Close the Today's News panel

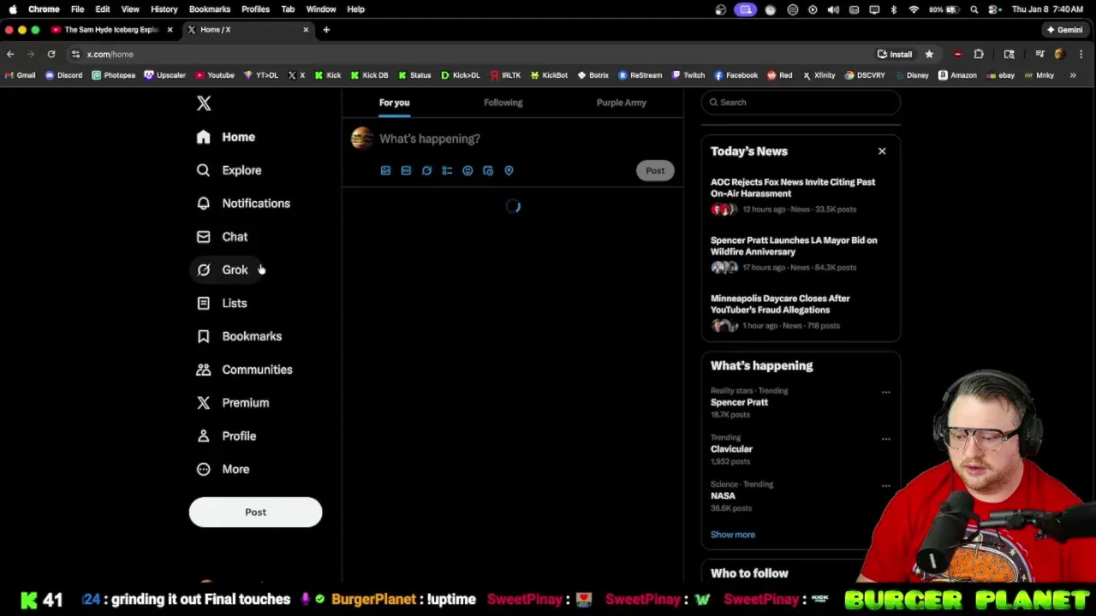click(x=882, y=151)
